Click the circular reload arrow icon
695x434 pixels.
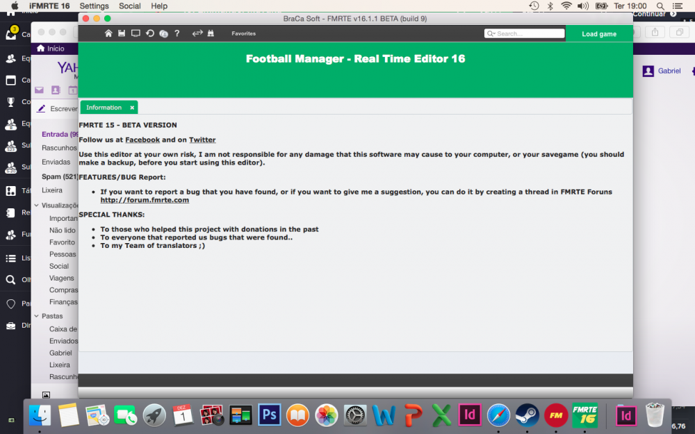pyautogui.click(x=150, y=33)
